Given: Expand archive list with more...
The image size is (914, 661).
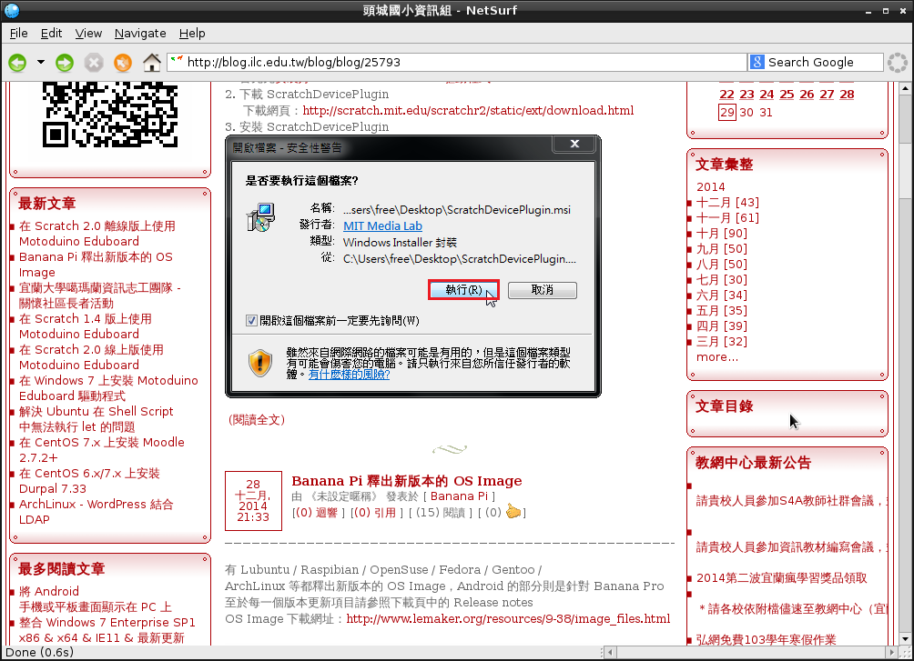Looking at the screenshot, I should pos(717,357).
